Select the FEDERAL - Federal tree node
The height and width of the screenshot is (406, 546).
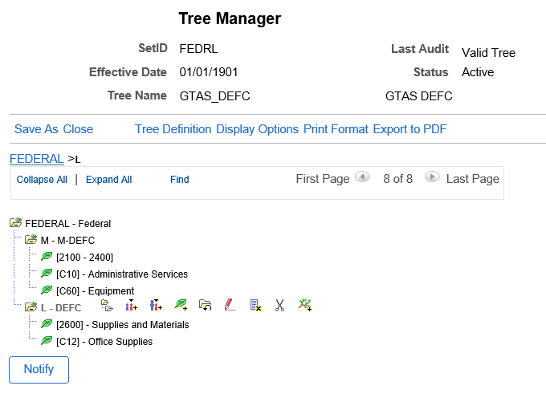(68, 223)
